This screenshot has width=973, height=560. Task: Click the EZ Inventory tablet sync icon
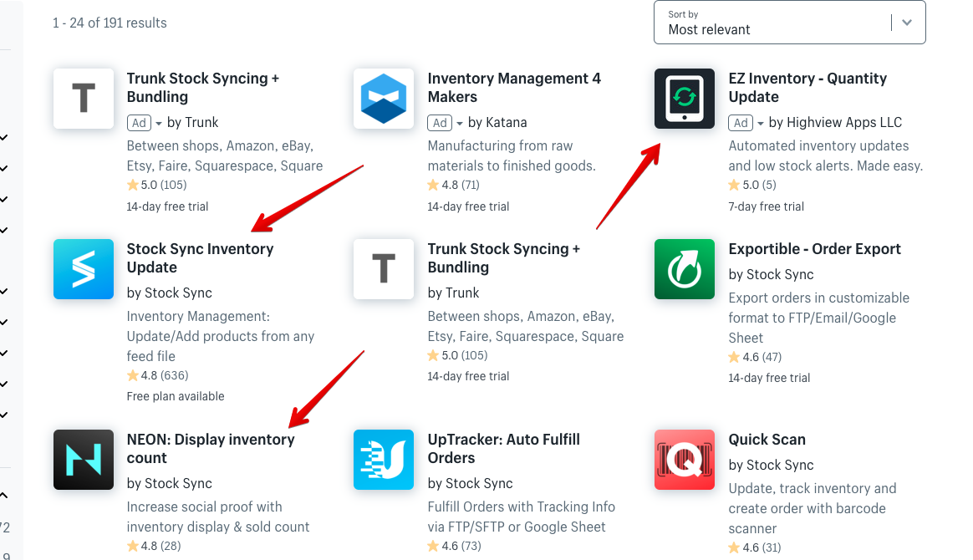[x=685, y=99]
